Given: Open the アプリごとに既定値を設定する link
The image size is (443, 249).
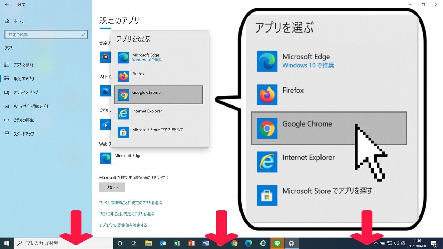Looking at the screenshot, I should pyautogui.click(x=123, y=225).
